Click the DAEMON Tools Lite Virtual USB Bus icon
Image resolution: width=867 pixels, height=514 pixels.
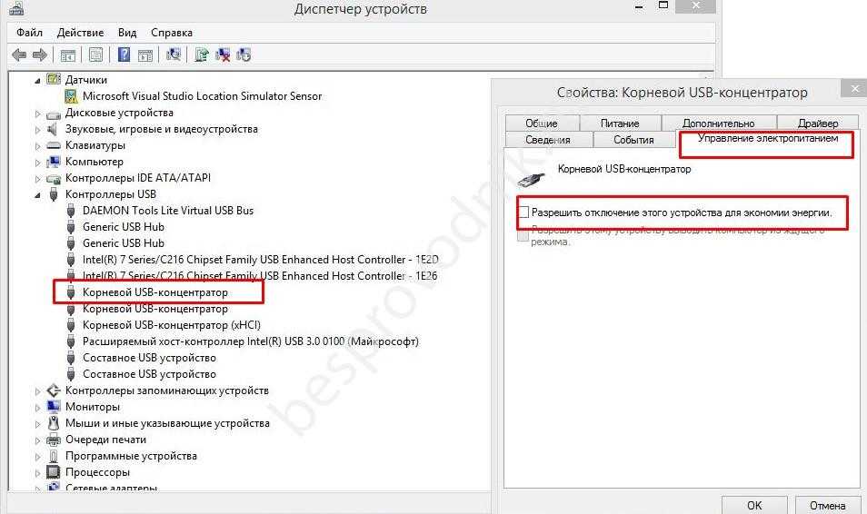pyautogui.click(x=72, y=211)
